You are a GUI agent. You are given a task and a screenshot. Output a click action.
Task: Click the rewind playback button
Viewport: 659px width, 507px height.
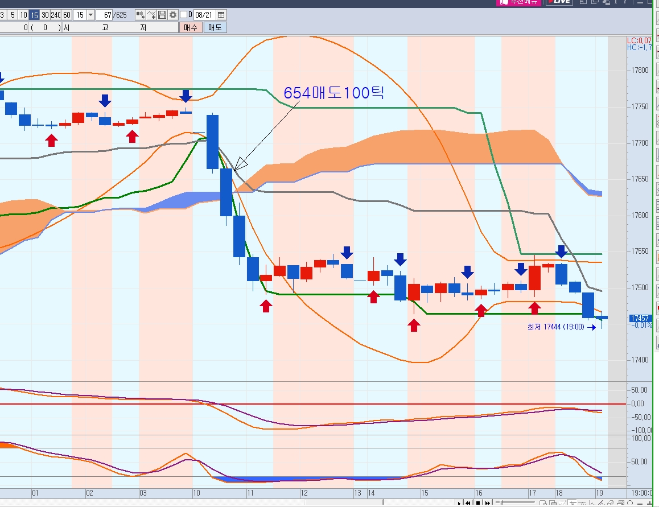coord(468,503)
